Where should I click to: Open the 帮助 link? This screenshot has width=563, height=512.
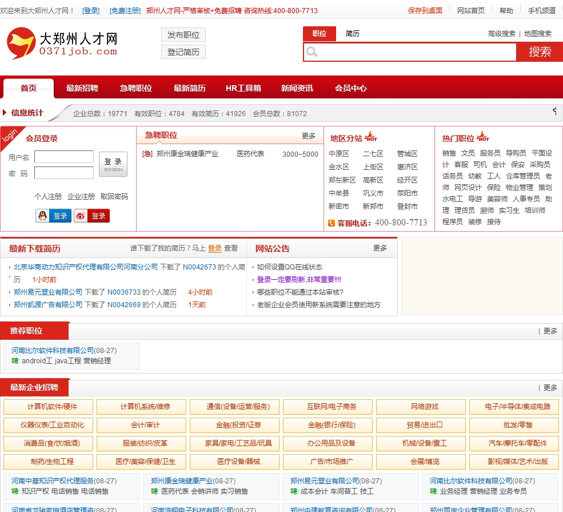[506, 11]
